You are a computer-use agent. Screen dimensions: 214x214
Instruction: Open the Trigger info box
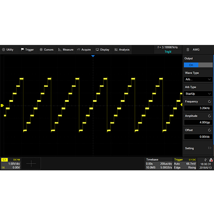click(185, 163)
